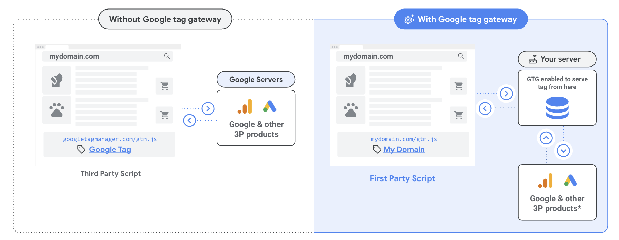Open the 'Google Tag' link
This screenshot has width=619, height=240.
110,150
